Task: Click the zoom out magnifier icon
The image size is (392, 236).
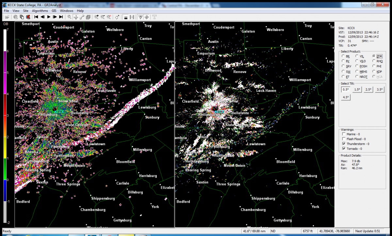Action: [103, 17]
